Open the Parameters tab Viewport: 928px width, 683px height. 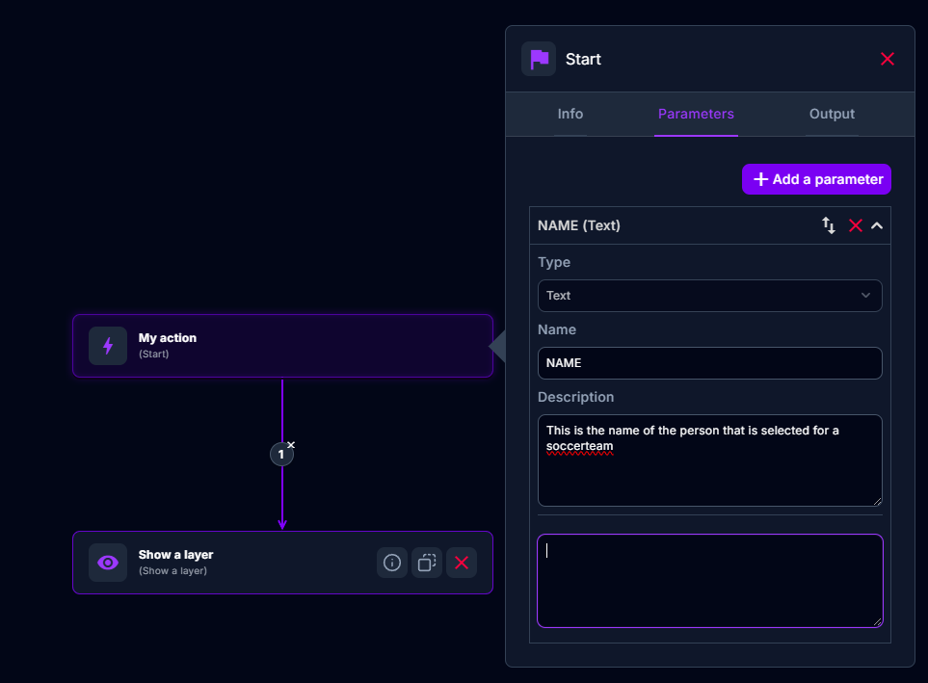tap(696, 114)
